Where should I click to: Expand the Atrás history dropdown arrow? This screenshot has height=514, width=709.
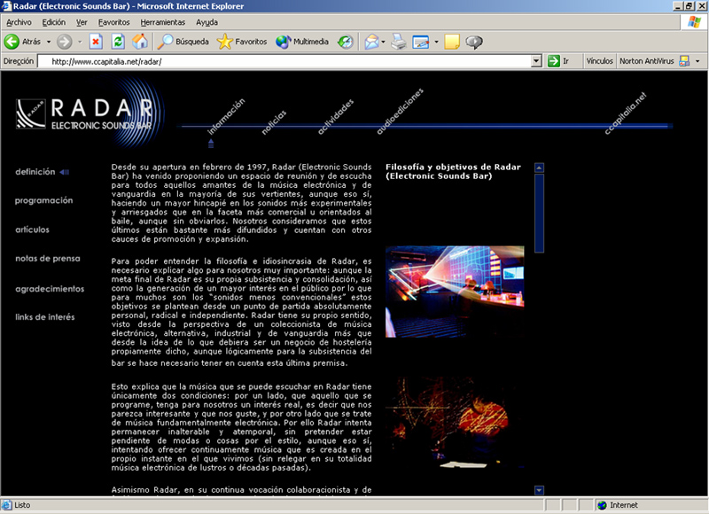(49, 42)
